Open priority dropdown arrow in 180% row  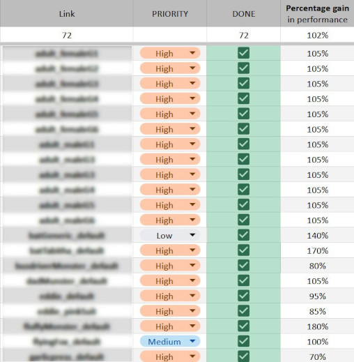192,326
